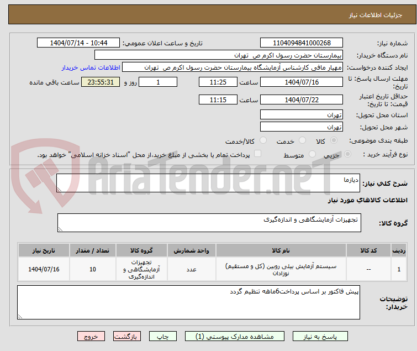The height and width of the screenshot is (351, 417).
Task: Select the کالا/خدمت radio button
Action: pyautogui.click(x=263, y=140)
